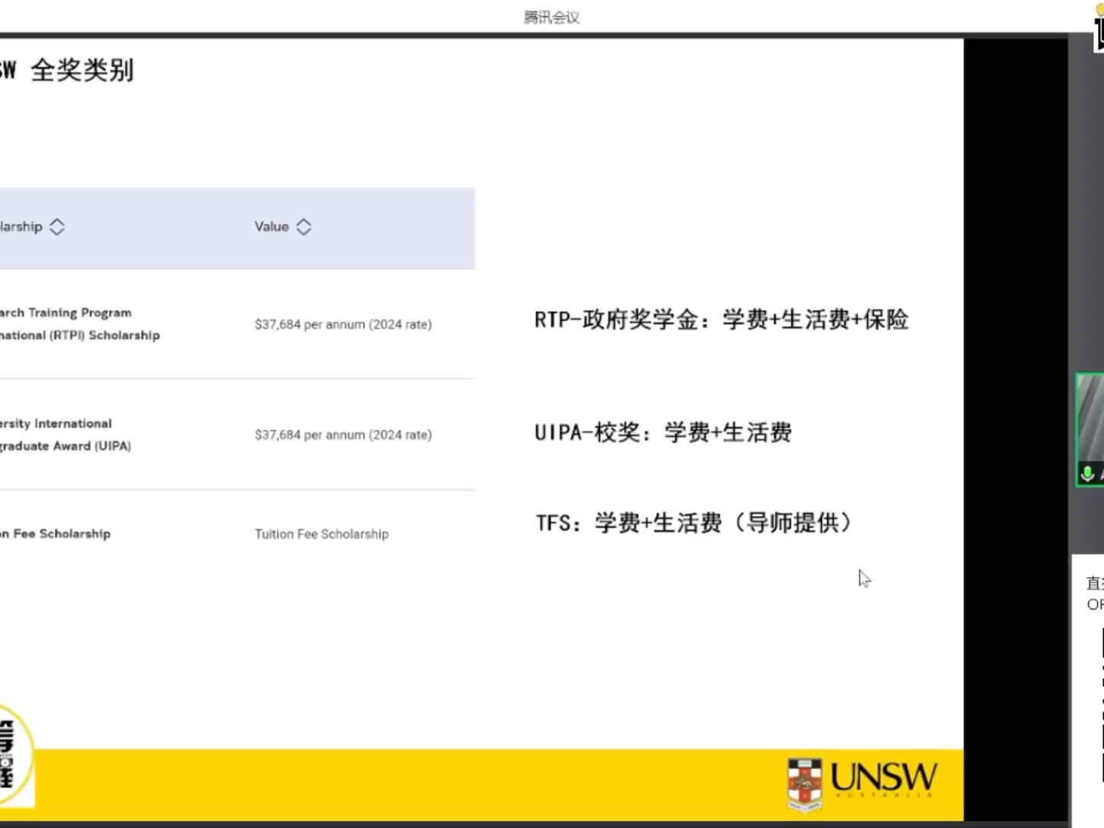
Task: Click the round badge logo at bottom left
Action: coord(17,755)
